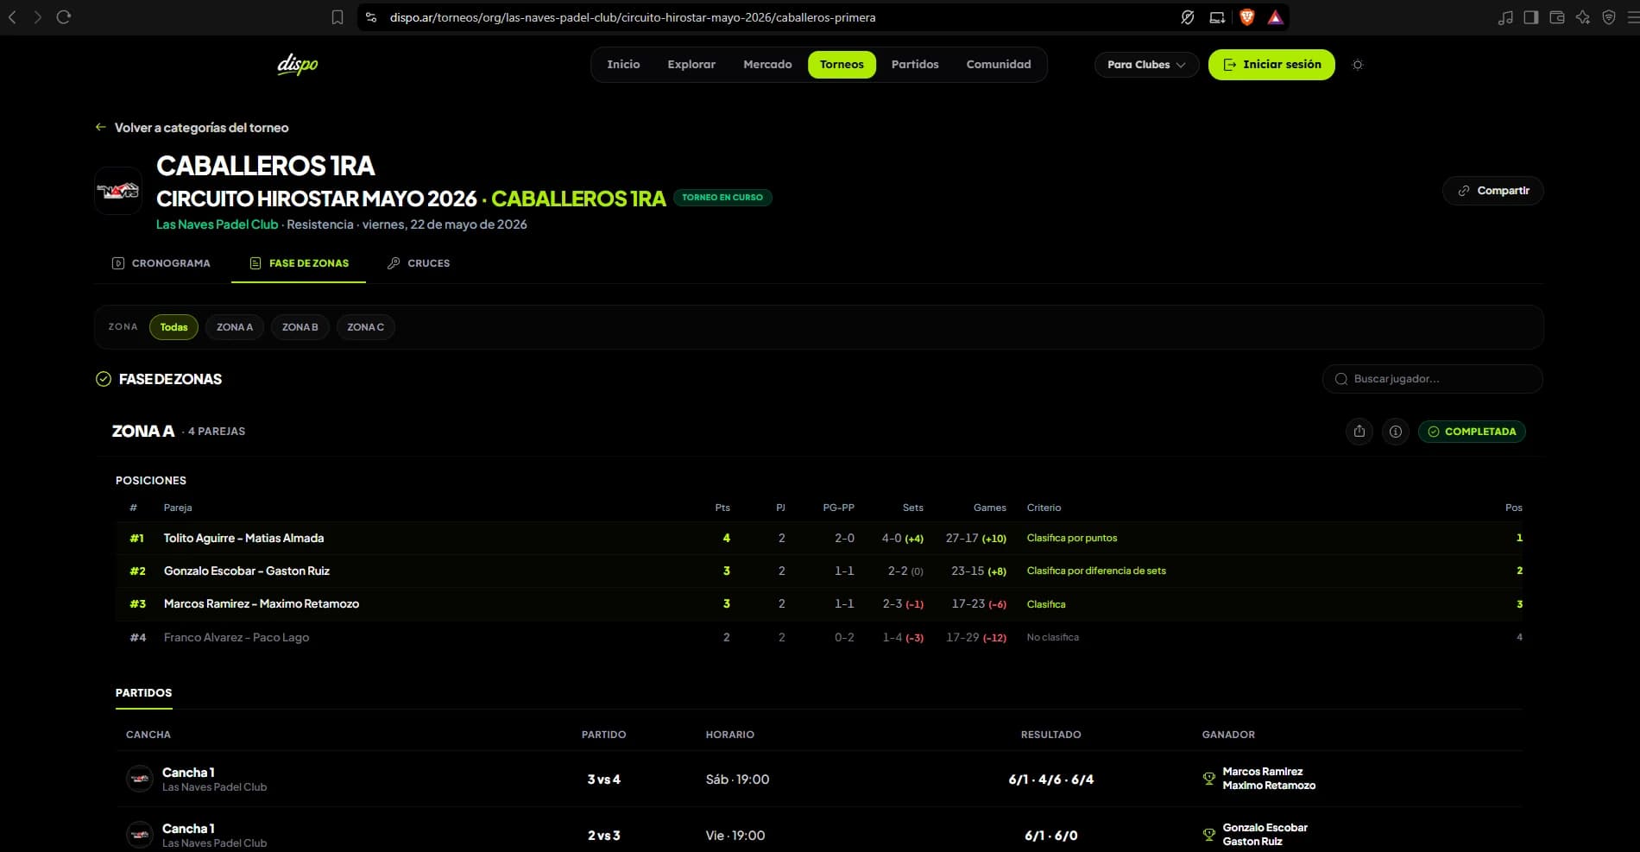Screen dimensions: 1640x852
Task: Click trophy icon beside Gonzalo Escobar winner
Action: pyautogui.click(x=1209, y=835)
